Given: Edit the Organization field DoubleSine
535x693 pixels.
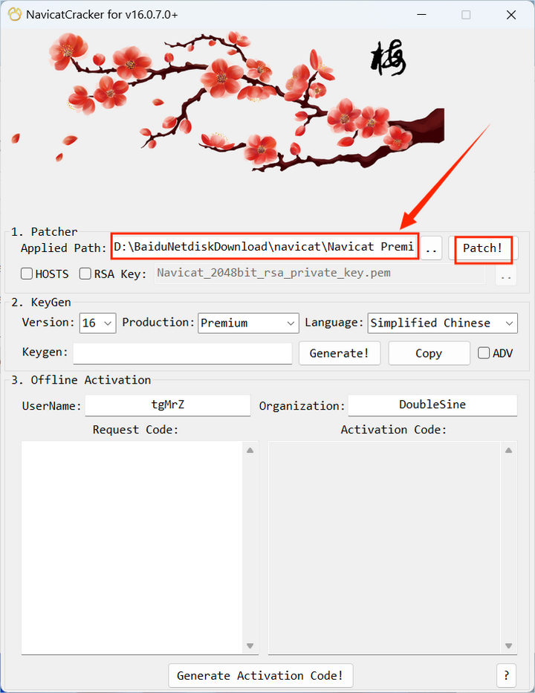Looking at the screenshot, I should [x=432, y=404].
